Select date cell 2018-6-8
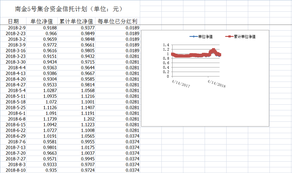The width and height of the screenshot is (292, 173). coord(13,119)
